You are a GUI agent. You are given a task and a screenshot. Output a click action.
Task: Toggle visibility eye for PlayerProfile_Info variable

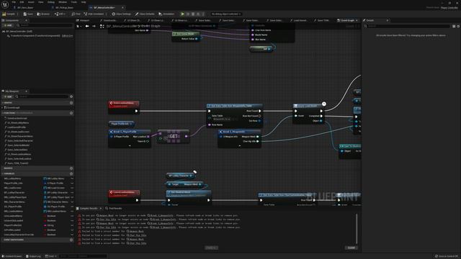[x=72, y=183]
